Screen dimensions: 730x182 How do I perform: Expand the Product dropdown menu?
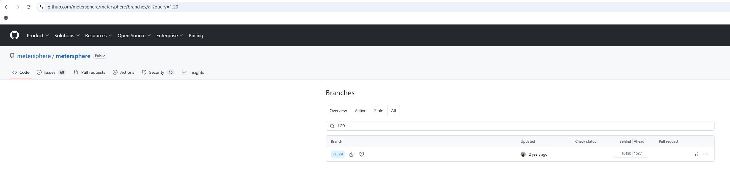pyautogui.click(x=37, y=35)
